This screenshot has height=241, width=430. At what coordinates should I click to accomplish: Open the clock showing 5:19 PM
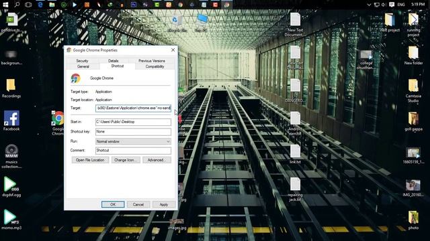418,5
